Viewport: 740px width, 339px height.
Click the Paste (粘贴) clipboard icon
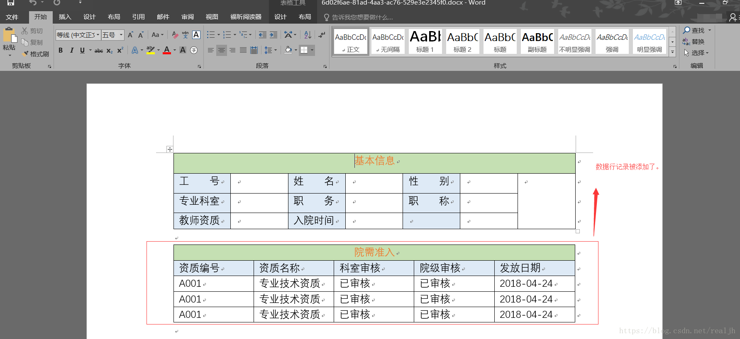pos(10,36)
